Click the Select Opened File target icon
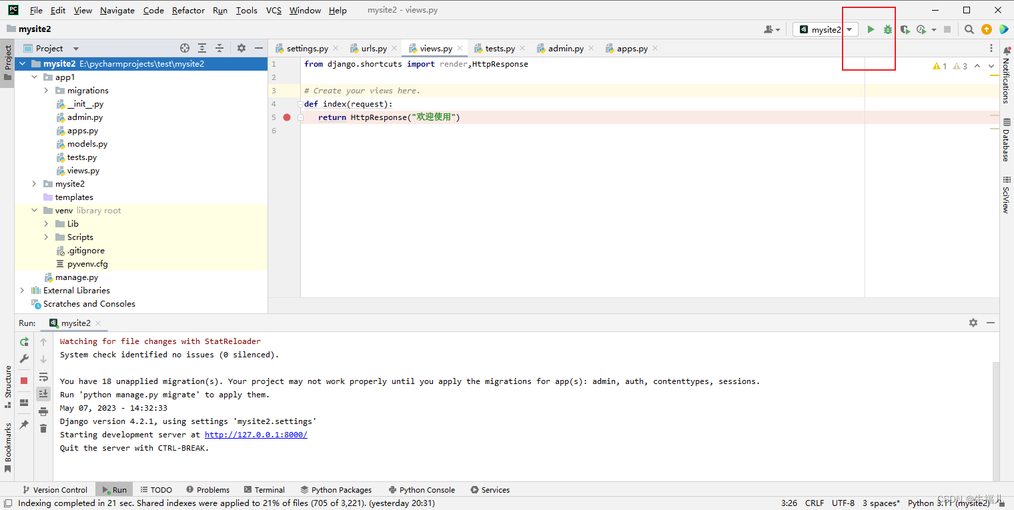1014x510 pixels. (x=185, y=48)
